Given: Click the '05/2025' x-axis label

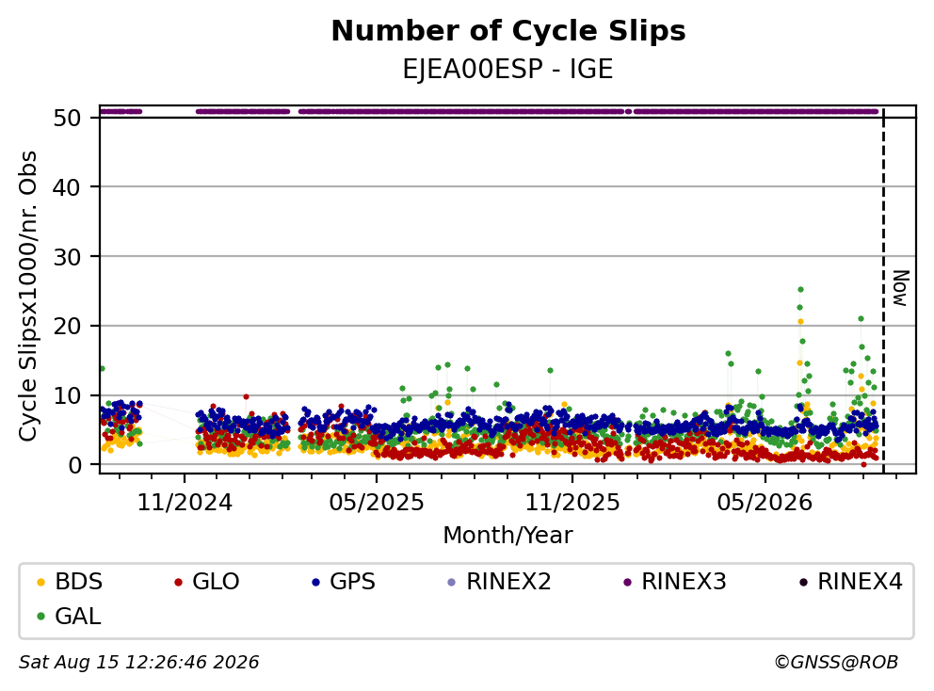Looking at the screenshot, I should [377, 503].
